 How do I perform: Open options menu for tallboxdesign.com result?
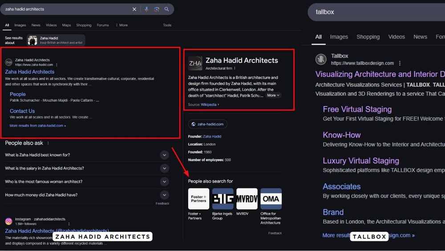[400, 63]
